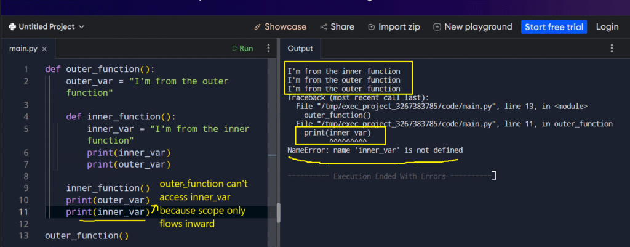Click the Execution Ended With Errors line

388,176
